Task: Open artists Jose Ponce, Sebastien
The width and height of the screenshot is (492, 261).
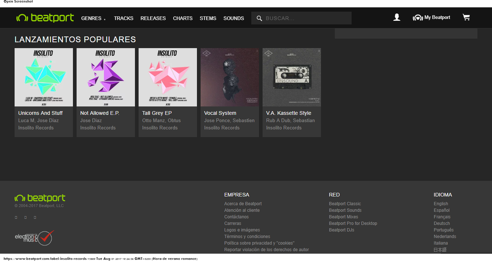Action: [230, 120]
